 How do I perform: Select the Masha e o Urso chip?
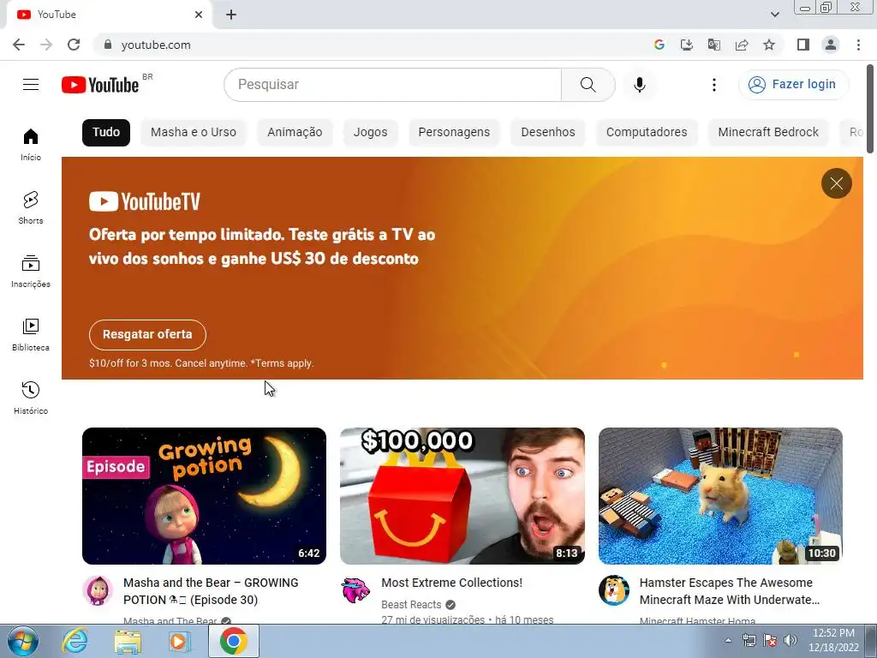pos(194,133)
